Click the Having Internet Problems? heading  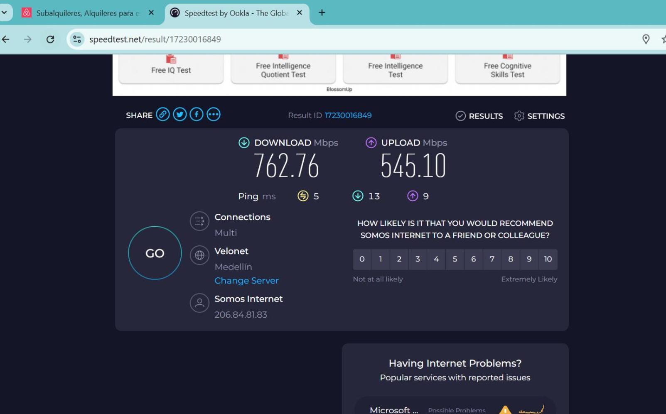click(455, 363)
